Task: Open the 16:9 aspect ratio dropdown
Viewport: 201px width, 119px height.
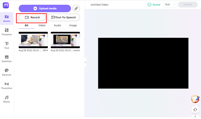Action: tap(170, 5)
